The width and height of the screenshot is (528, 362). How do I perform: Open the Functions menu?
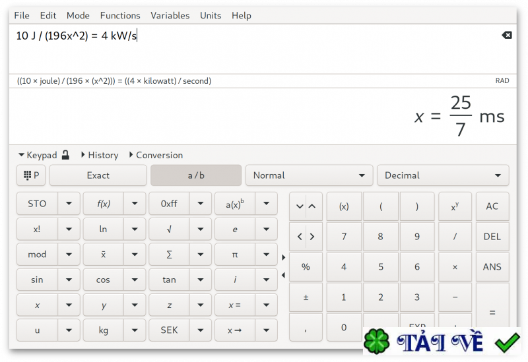(x=120, y=15)
